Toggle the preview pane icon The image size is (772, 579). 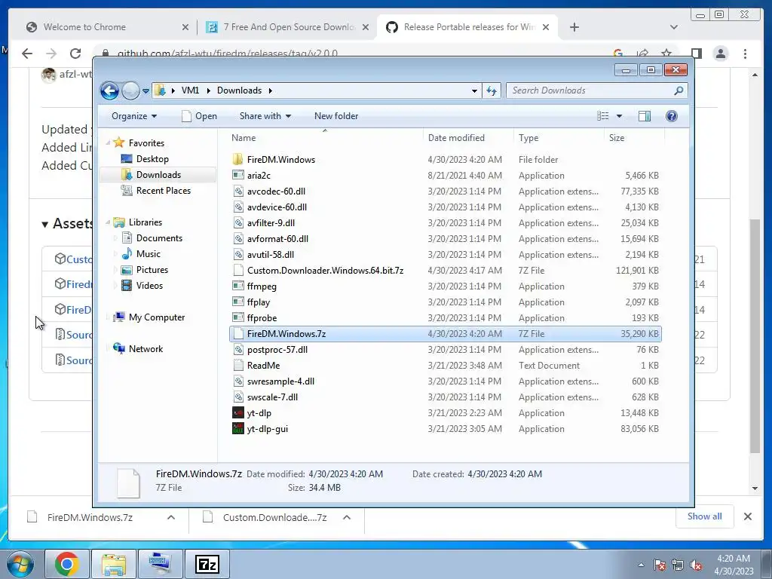[x=644, y=116]
